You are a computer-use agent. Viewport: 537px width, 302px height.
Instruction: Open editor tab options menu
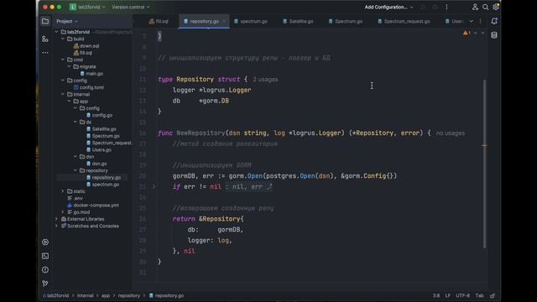coord(480,21)
